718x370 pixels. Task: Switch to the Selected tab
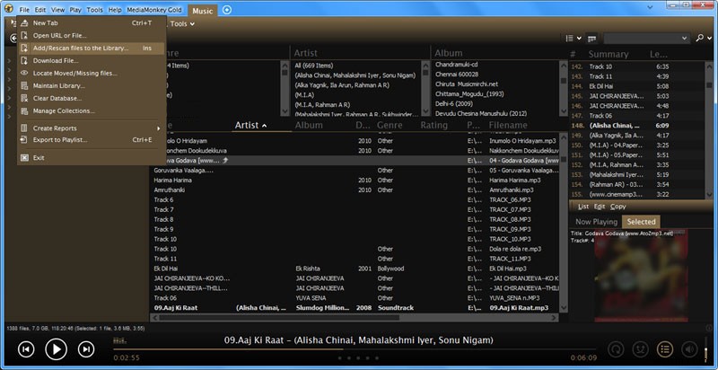coord(641,221)
